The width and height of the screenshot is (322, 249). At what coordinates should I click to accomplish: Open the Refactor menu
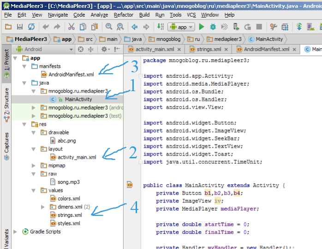(x=123, y=15)
